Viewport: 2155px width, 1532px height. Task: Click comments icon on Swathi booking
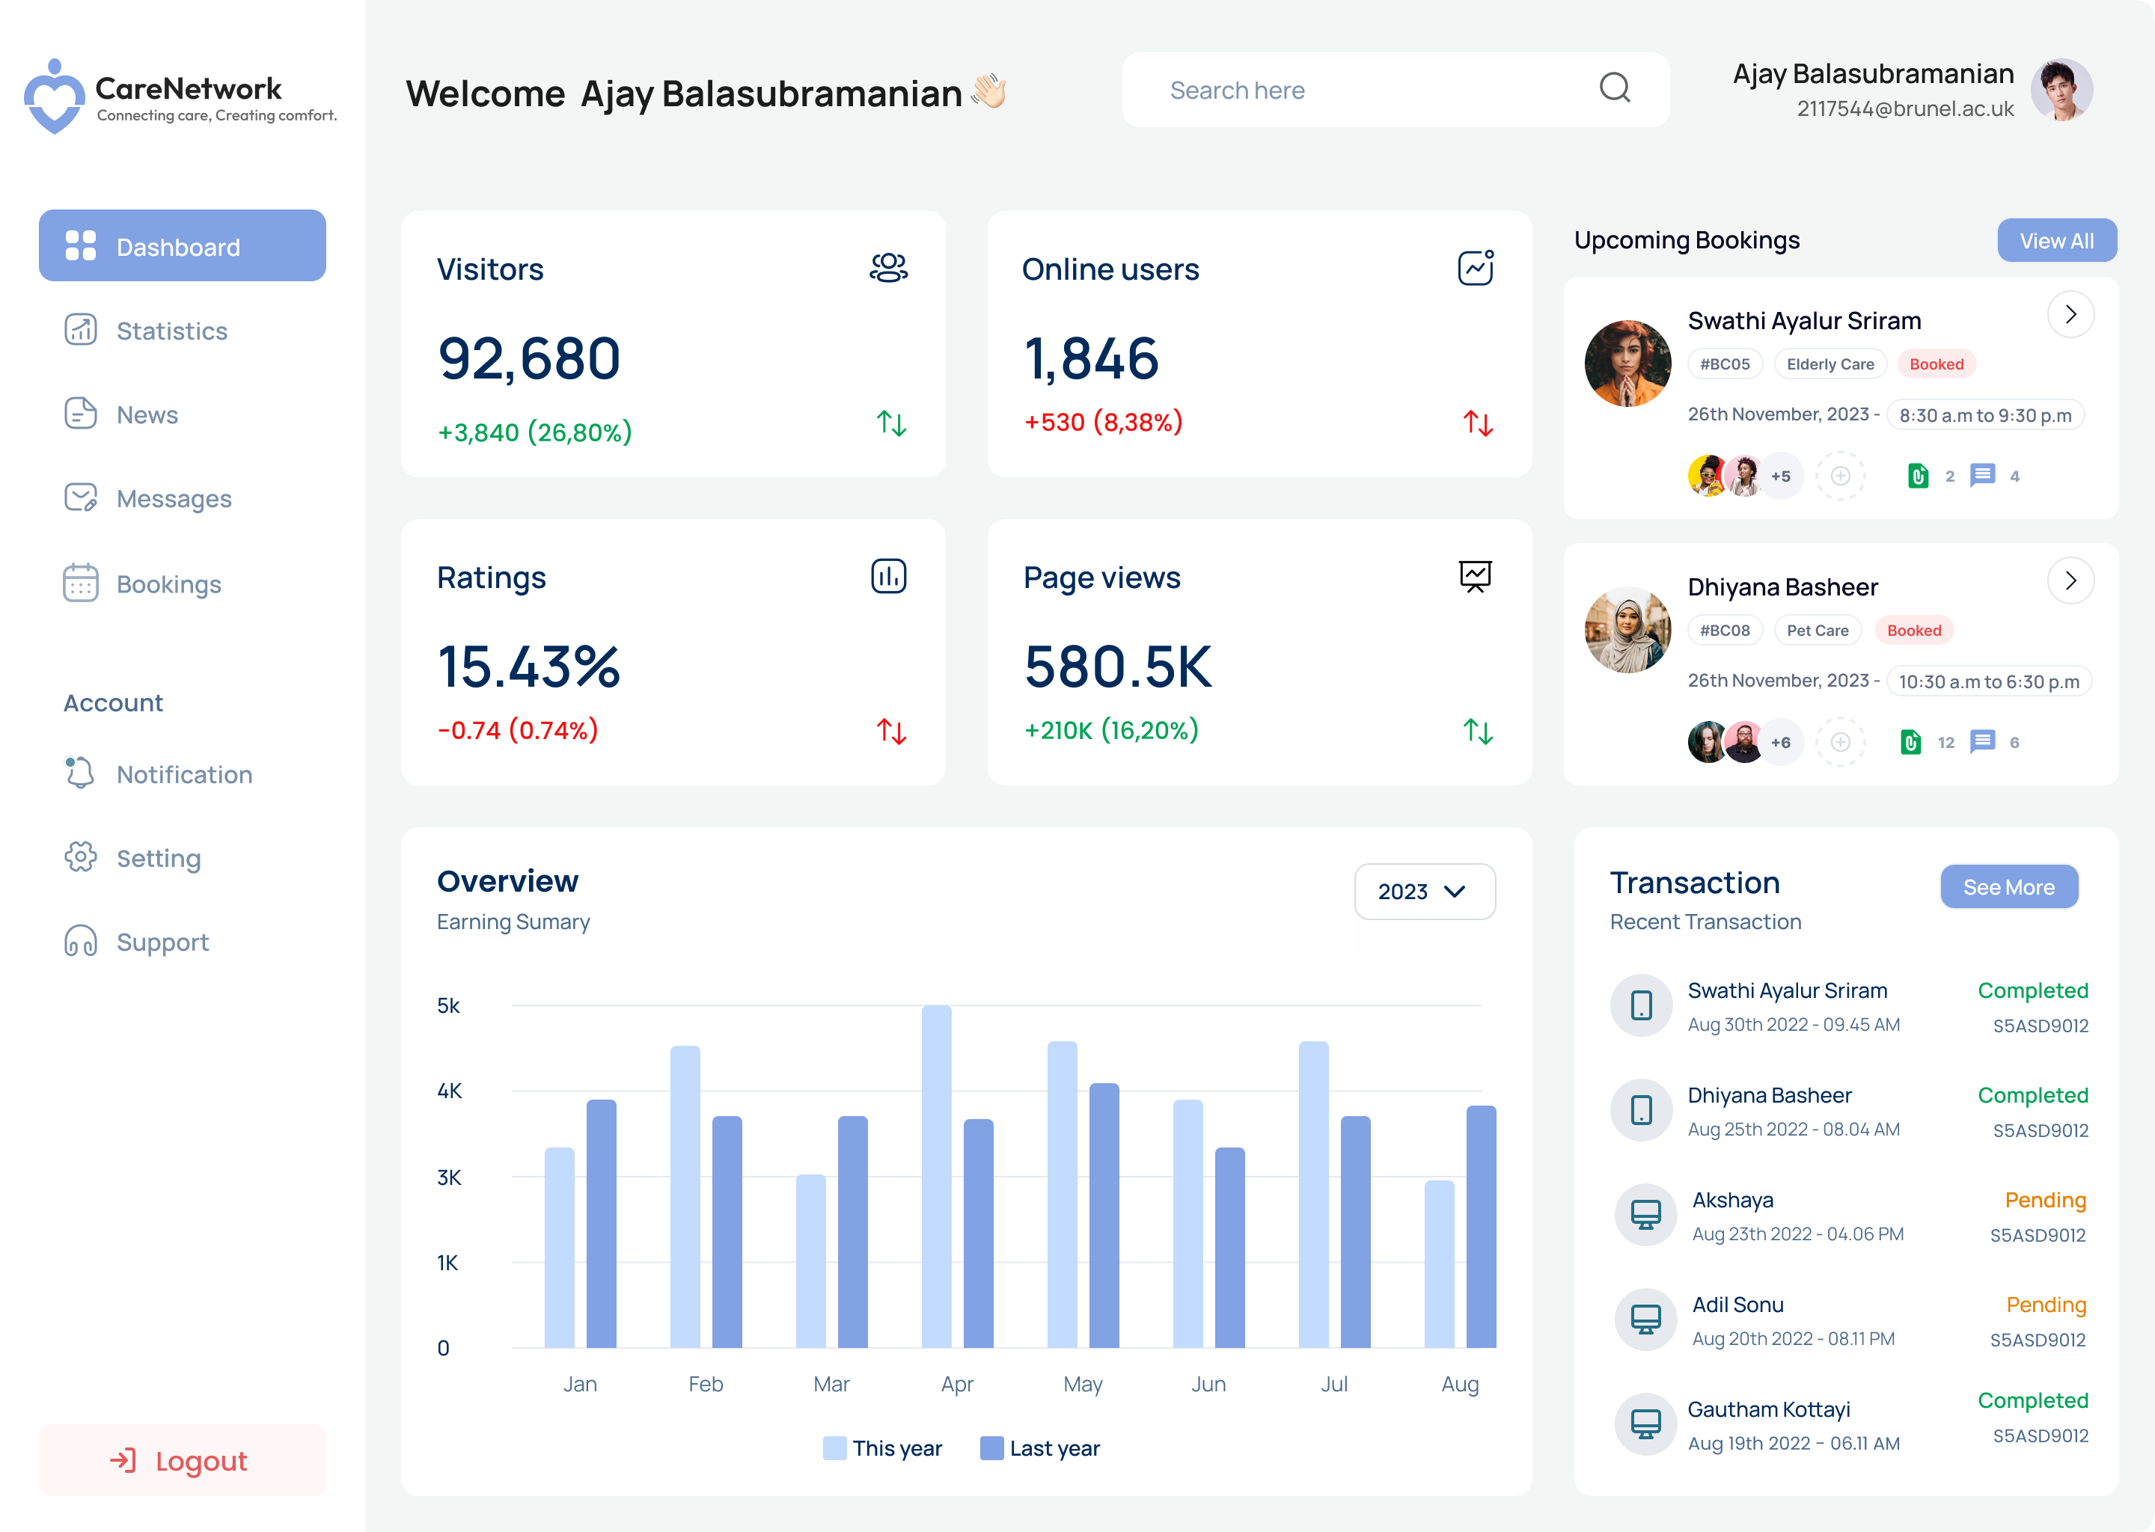click(x=1982, y=474)
